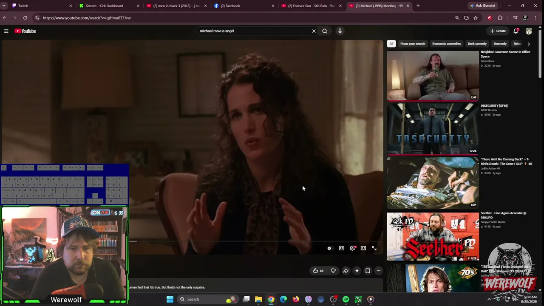Switch to the Forever Sun - Still Rain tab
The image size is (544, 306).
(x=311, y=6)
